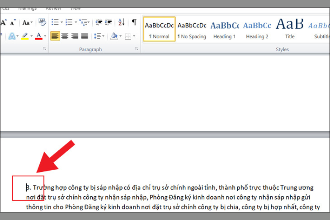Open the Paragraph dialog launcher
The height and width of the screenshot is (220, 330).
pos(137,49)
